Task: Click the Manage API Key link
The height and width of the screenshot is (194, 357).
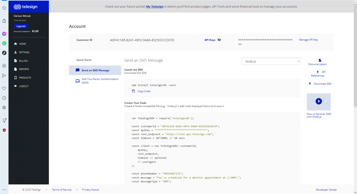Action: [308, 40]
